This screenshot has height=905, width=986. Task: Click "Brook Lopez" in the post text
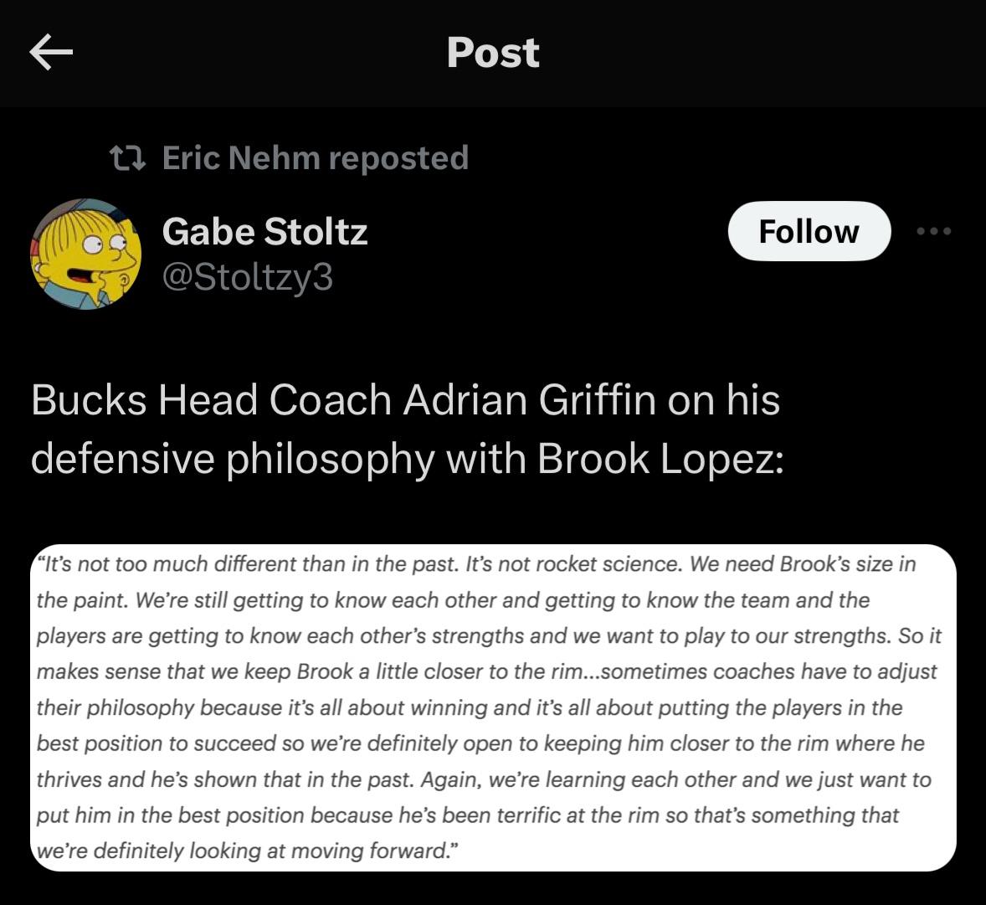tap(656, 458)
